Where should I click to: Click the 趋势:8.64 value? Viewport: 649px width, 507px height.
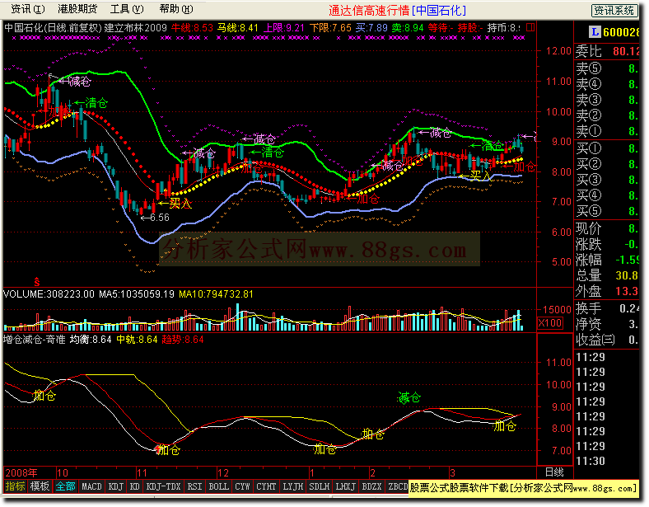[183, 340]
